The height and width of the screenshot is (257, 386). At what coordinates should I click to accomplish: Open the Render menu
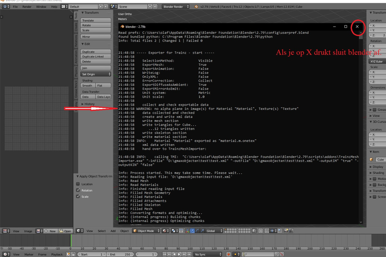tap(27, 6)
